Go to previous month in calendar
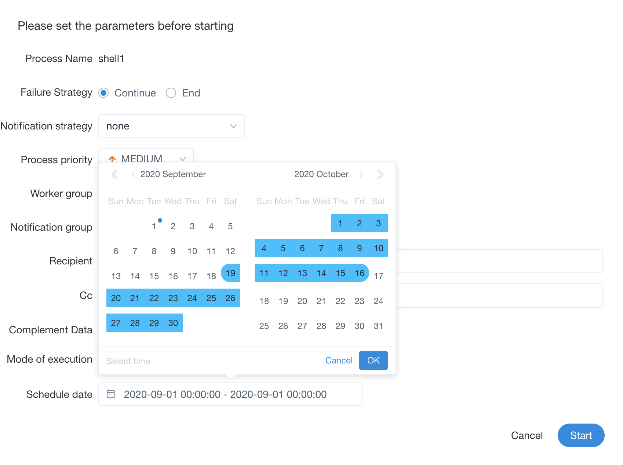The width and height of the screenshot is (623, 465). point(133,175)
